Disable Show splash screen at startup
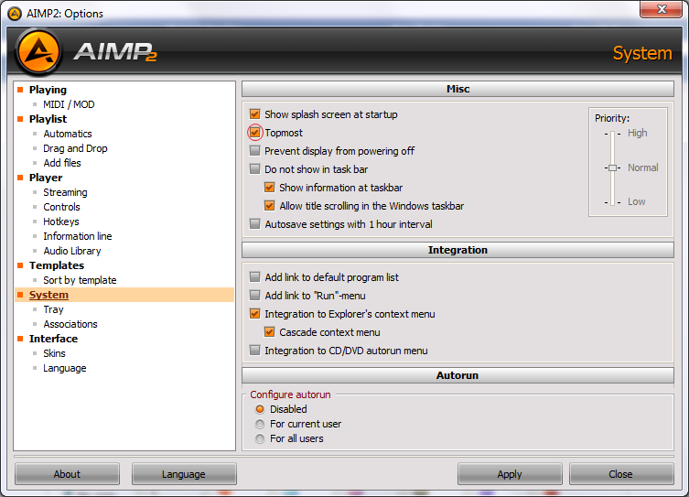Screen dimensions: 689x497 click(x=255, y=114)
